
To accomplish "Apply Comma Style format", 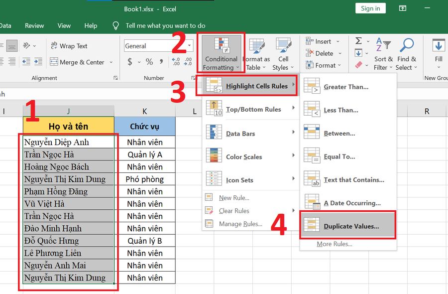I will coord(161,62).
